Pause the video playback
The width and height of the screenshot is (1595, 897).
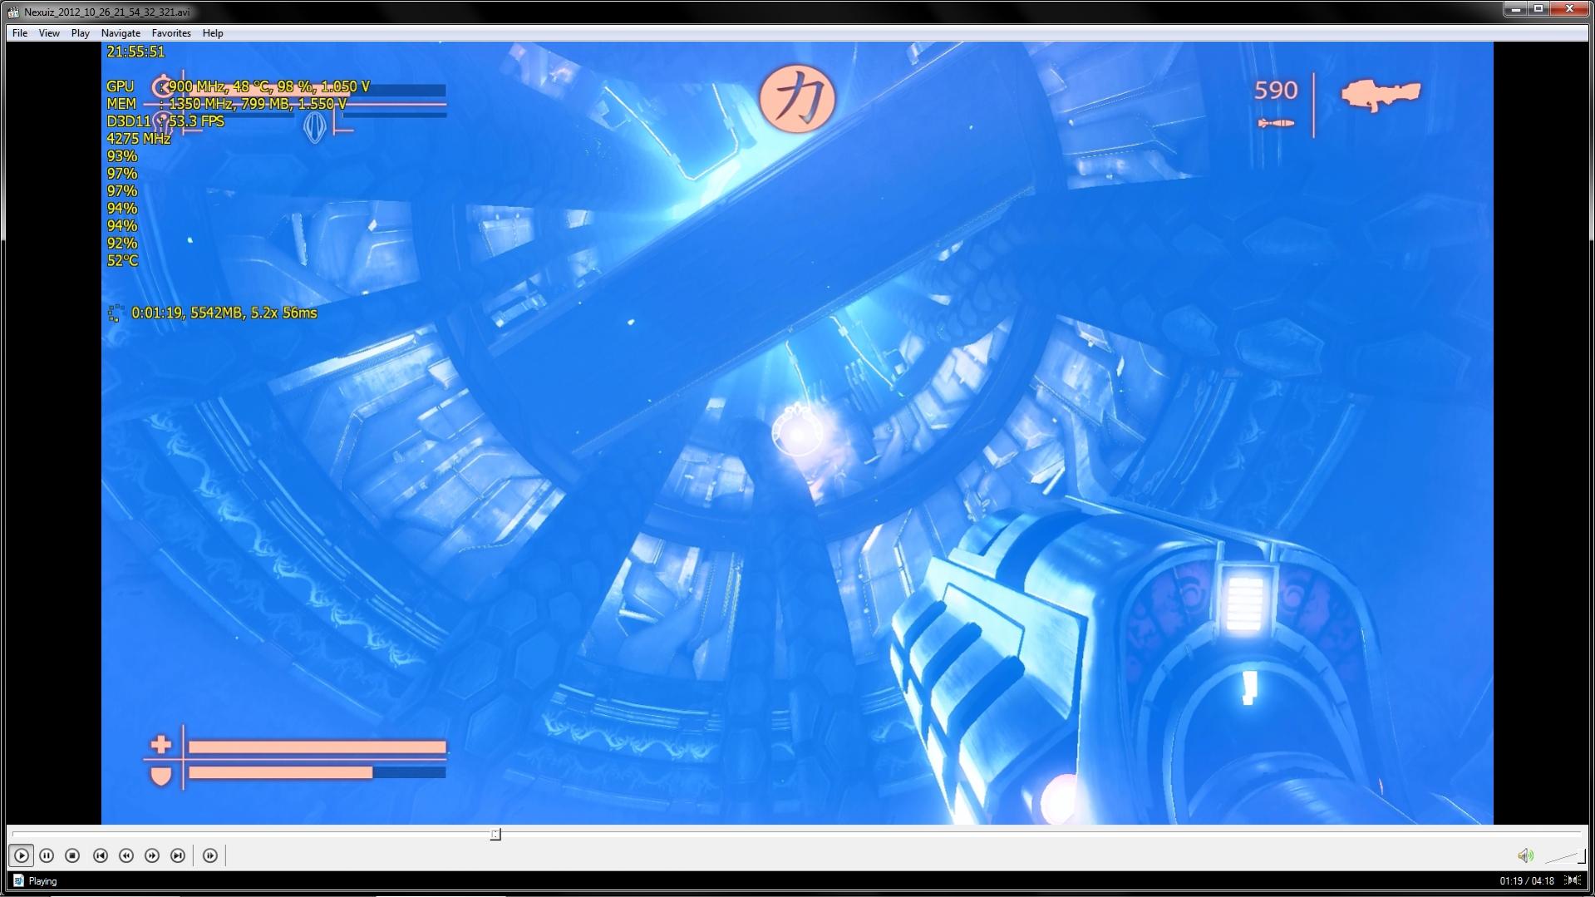coord(47,855)
